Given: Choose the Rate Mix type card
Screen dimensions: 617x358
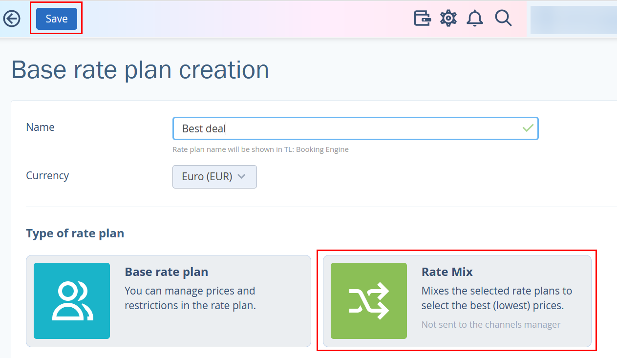Looking at the screenshot, I should [x=457, y=301].
